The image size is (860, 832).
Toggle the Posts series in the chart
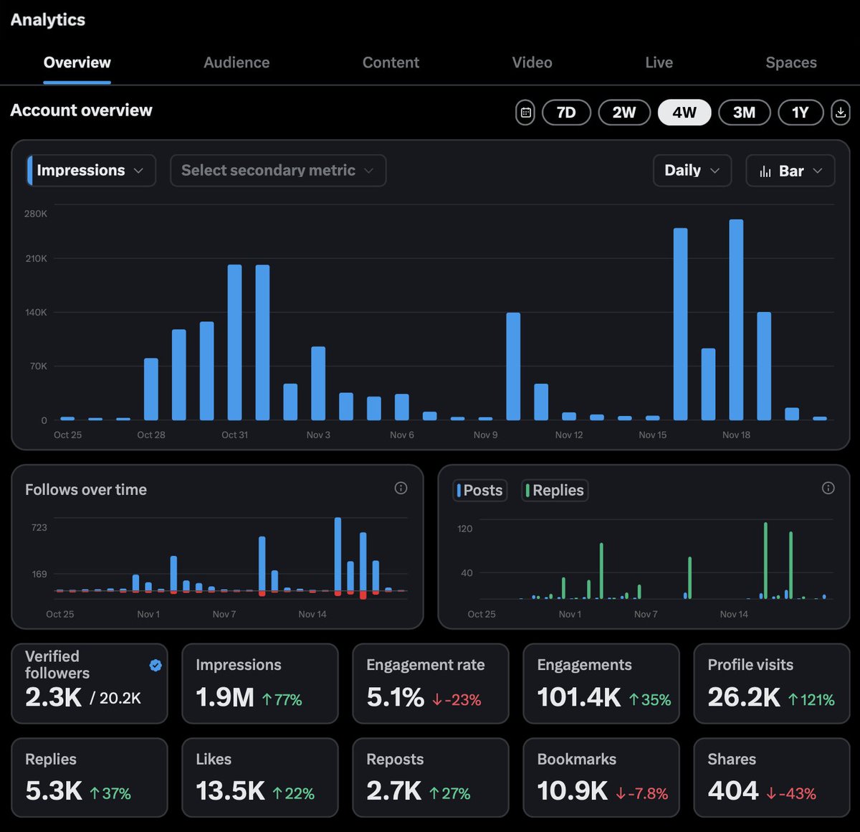(x=480, y=490)
